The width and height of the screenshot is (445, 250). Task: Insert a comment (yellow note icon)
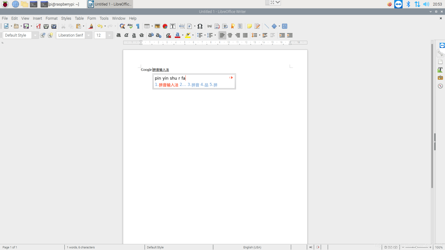[x=249, y=26]
